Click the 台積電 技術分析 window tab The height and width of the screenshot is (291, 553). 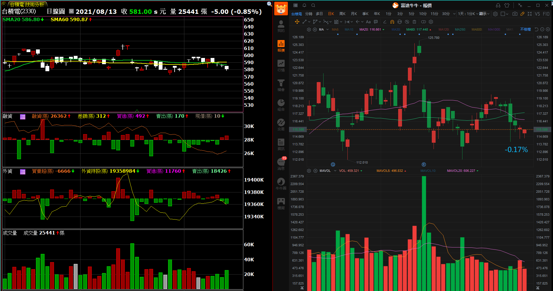pos(27,4)
